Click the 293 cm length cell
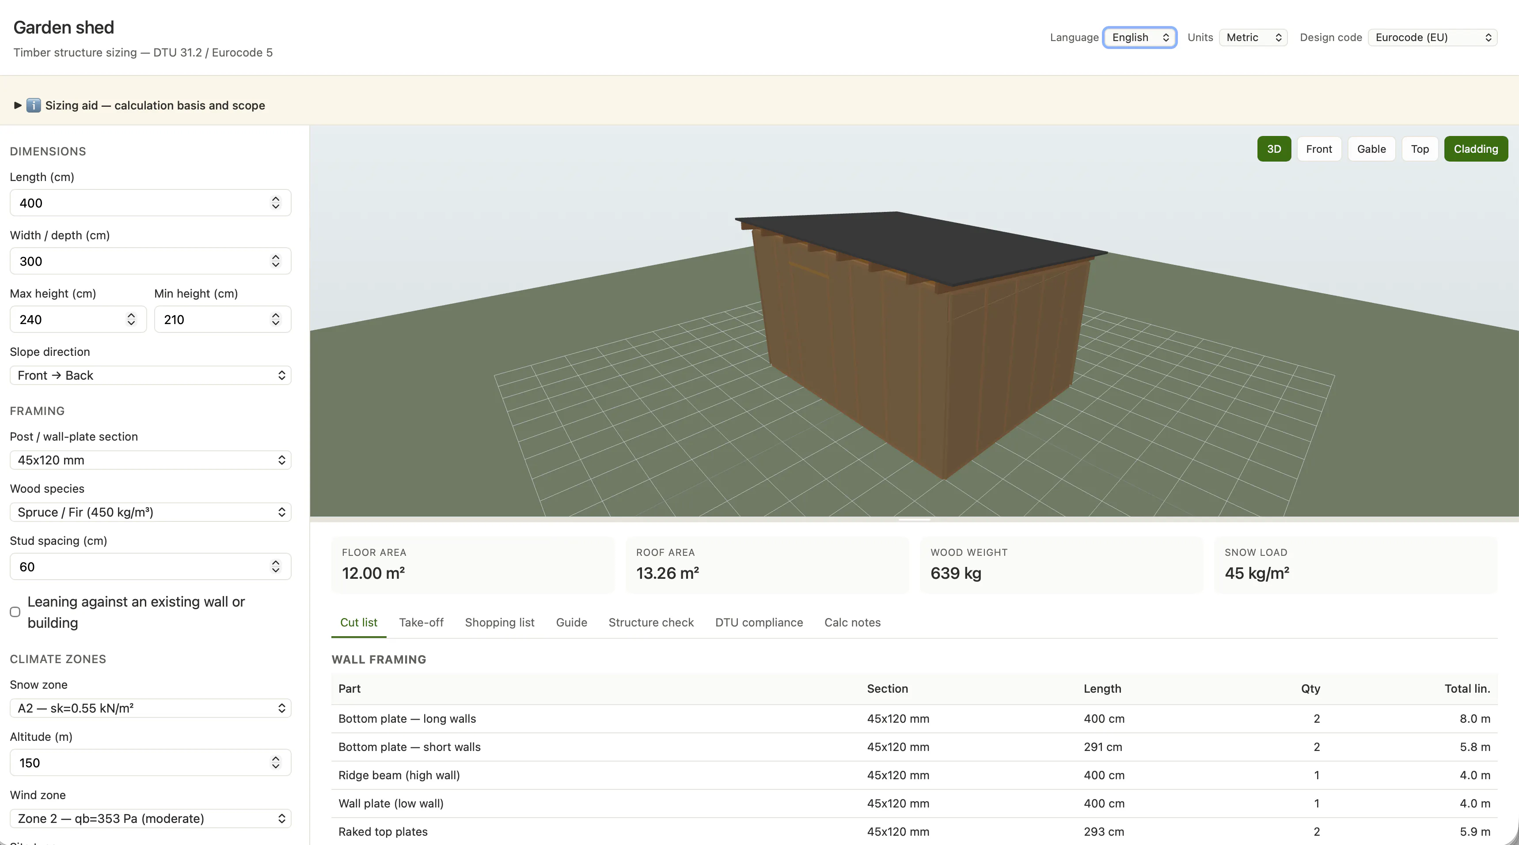 1104,832
